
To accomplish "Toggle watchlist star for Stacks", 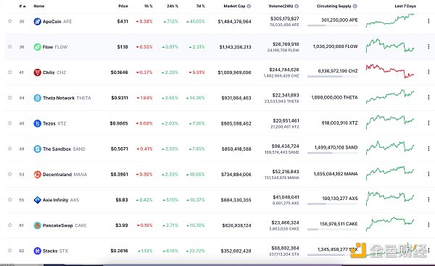I will [10, 251].
